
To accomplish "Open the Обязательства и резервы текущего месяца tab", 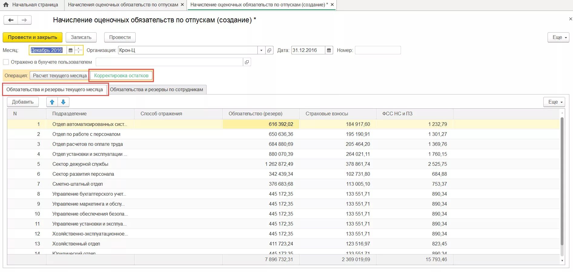I will pyautogui.click(x=55, y=90).
